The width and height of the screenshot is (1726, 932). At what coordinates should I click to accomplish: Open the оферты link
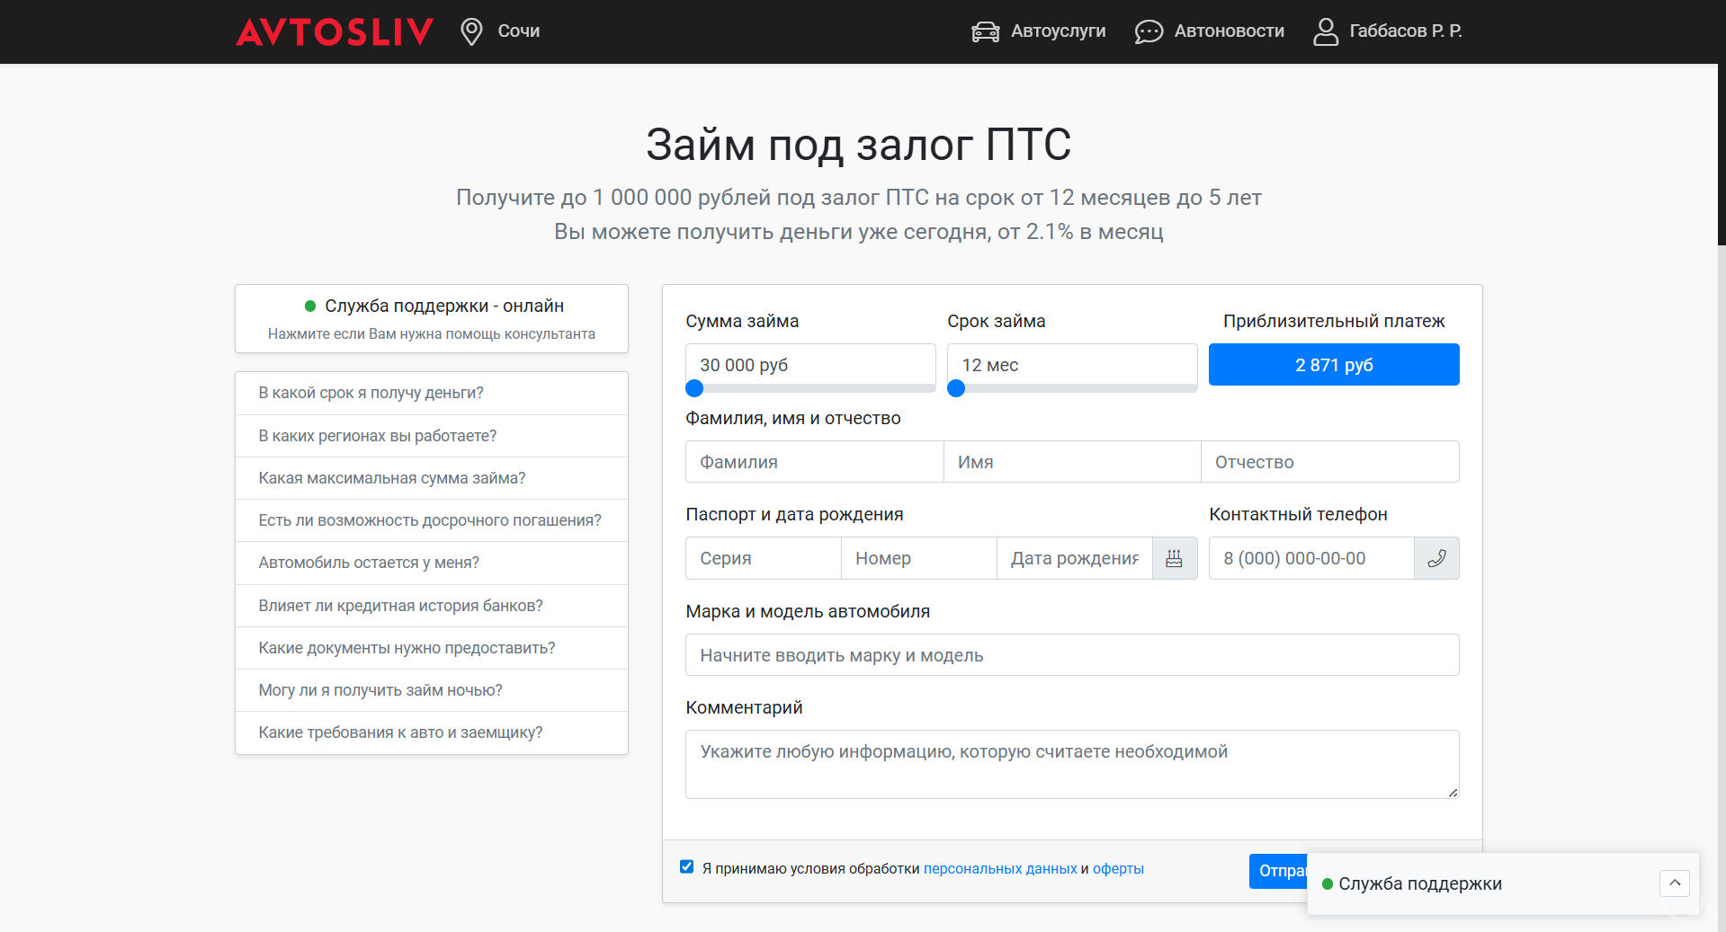pyautogui.click(x=1117, y=868)
